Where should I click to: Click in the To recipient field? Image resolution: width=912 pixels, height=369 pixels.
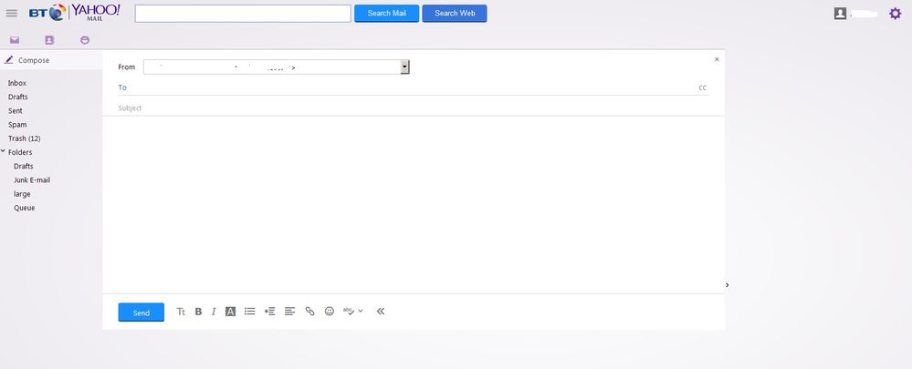pyautogui.click(x=412, y=87)
